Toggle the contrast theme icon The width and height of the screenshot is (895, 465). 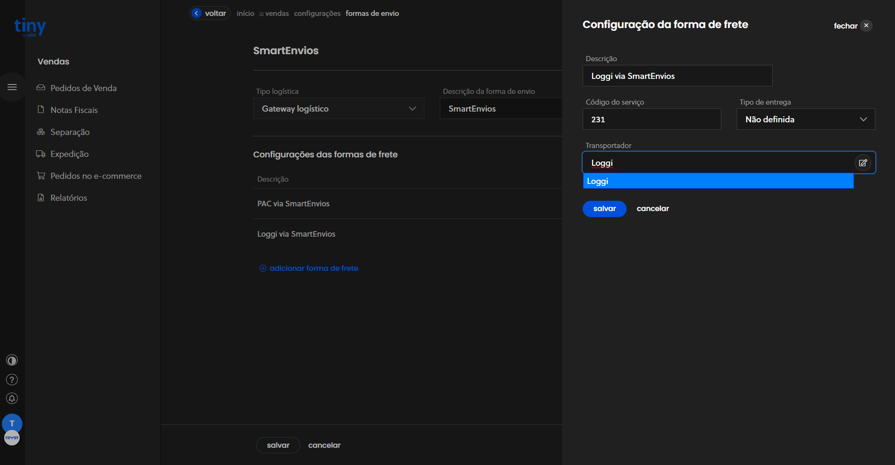click(x=12, y=360)
